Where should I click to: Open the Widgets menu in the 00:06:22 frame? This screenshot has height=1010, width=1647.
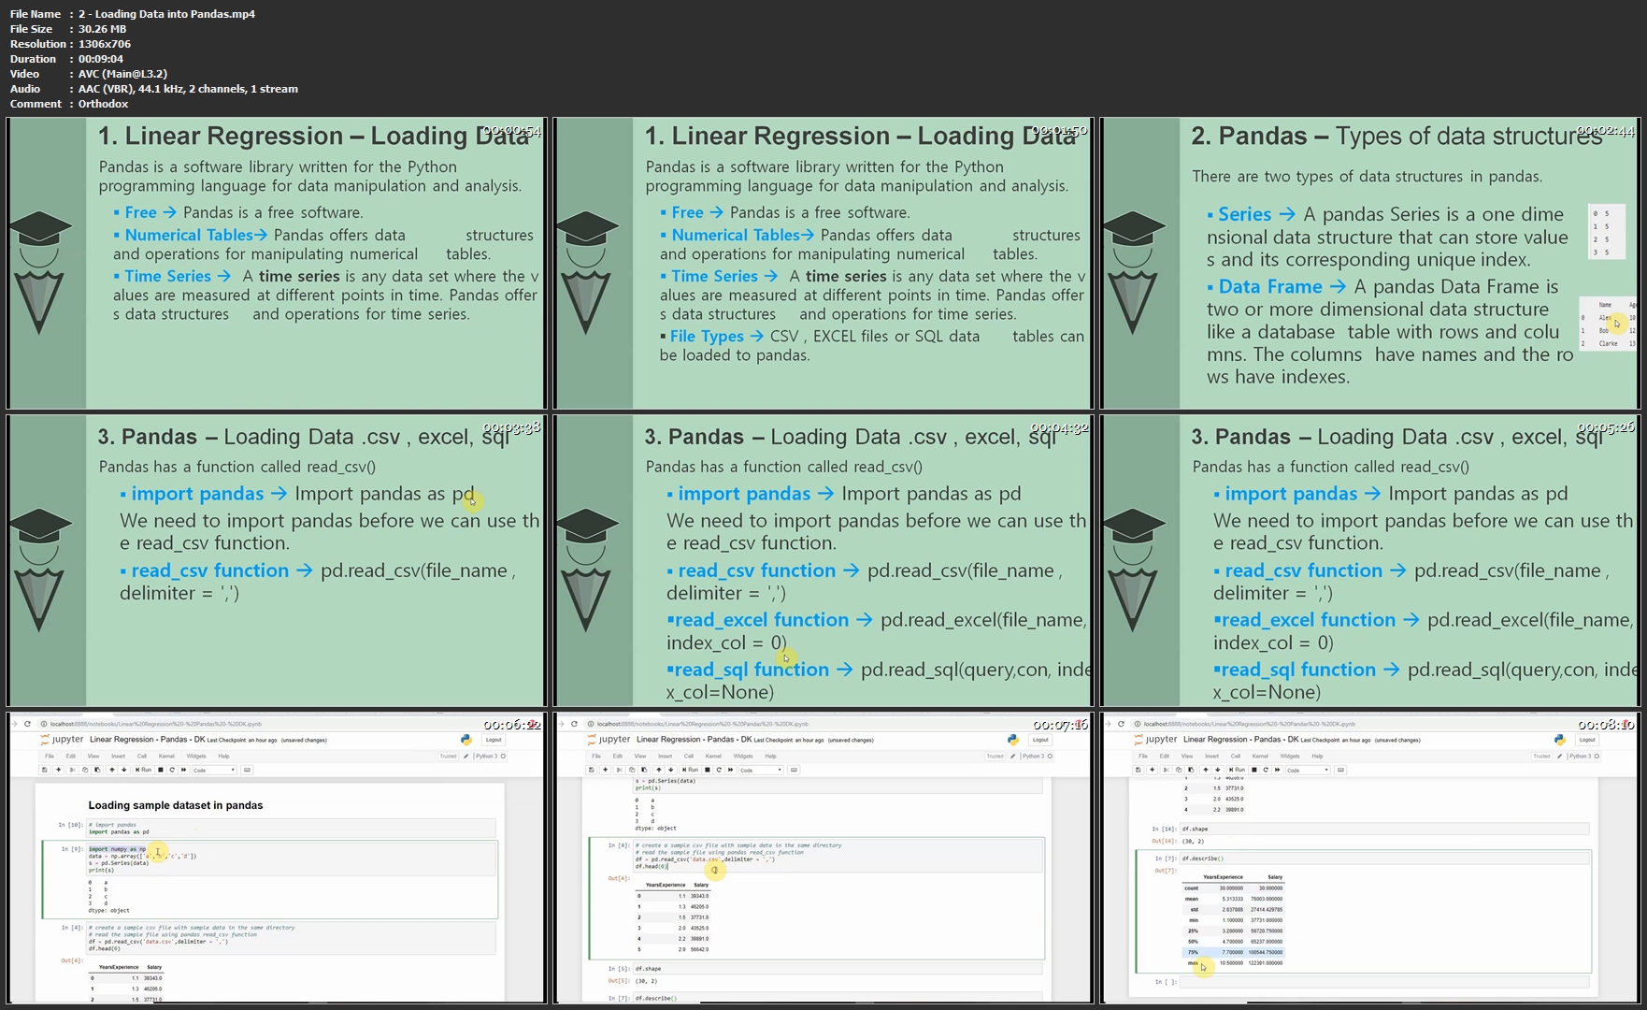point(196,756)
